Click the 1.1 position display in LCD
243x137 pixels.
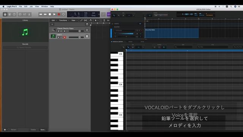click(77, 14)
